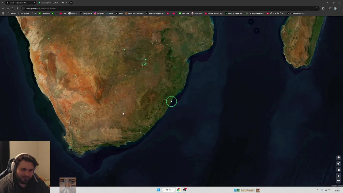The image size is (343, 193).
Task: Open the KickLogz bookmark
Action: 234,13
